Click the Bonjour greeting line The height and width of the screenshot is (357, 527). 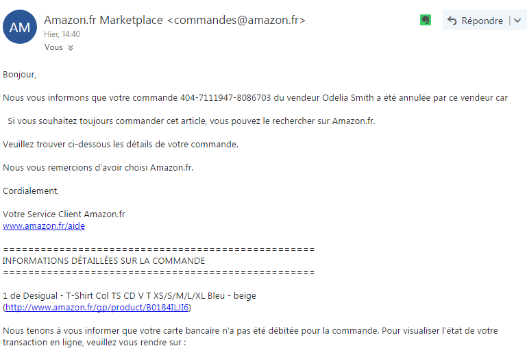[20, 74]
